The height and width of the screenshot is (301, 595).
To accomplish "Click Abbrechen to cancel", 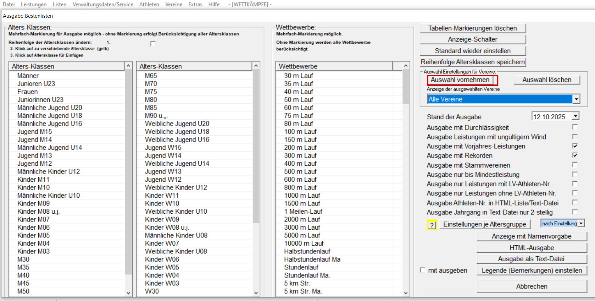I will (532, 286).
